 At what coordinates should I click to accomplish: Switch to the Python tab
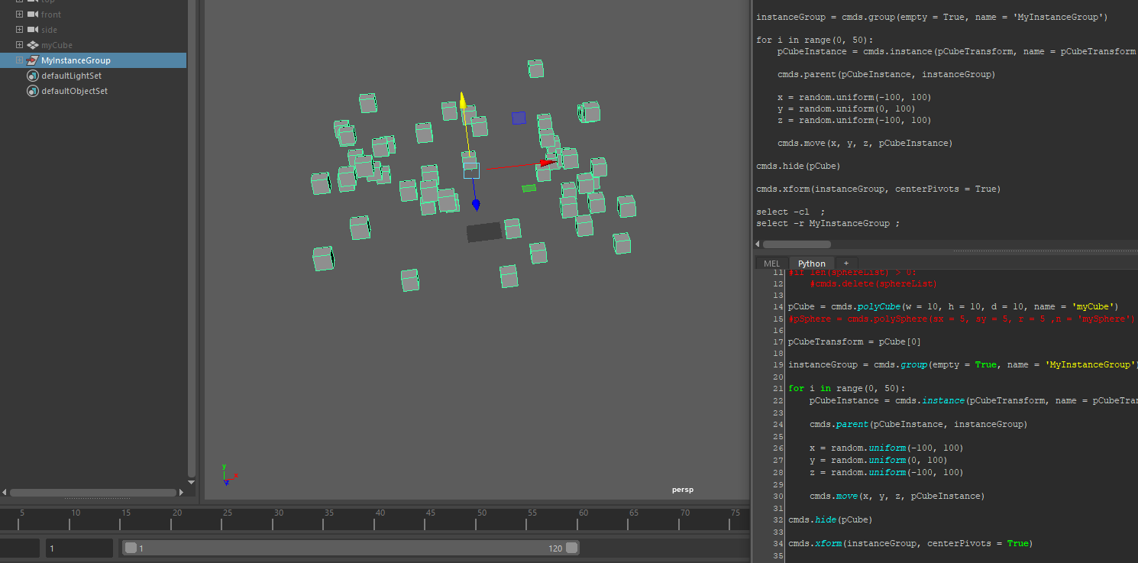(x=812, y=263)
